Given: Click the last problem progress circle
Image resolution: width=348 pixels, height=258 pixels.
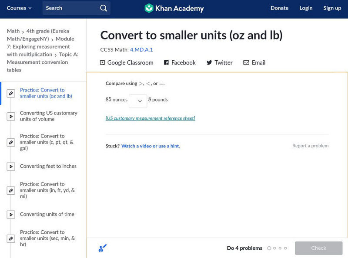Looking at the screenshot, I should [x=285, y=248].
